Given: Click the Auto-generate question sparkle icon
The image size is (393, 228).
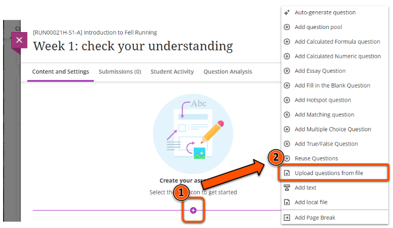Looking at the screenshot, I should pyautogui.click(x=287, y=12).
